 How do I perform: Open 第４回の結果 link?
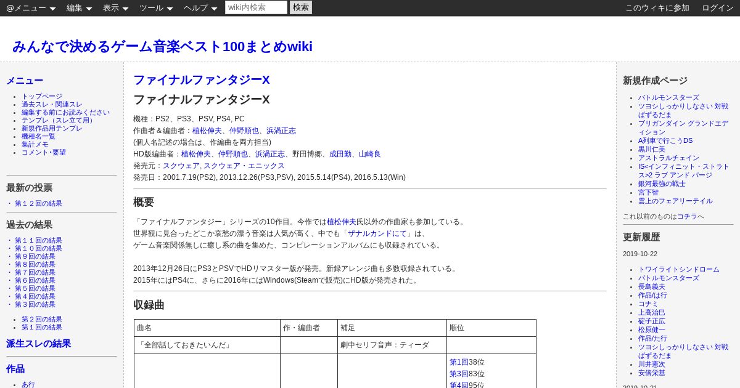tap(35, 297)
